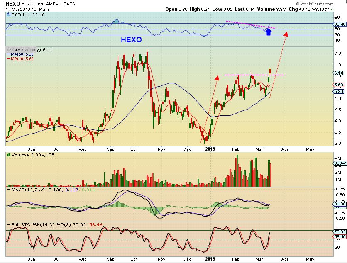Screen dimensions: 347x263
Task: Click the 'MACD(12,26,9) 0.130' panel label
Action: 37,190
